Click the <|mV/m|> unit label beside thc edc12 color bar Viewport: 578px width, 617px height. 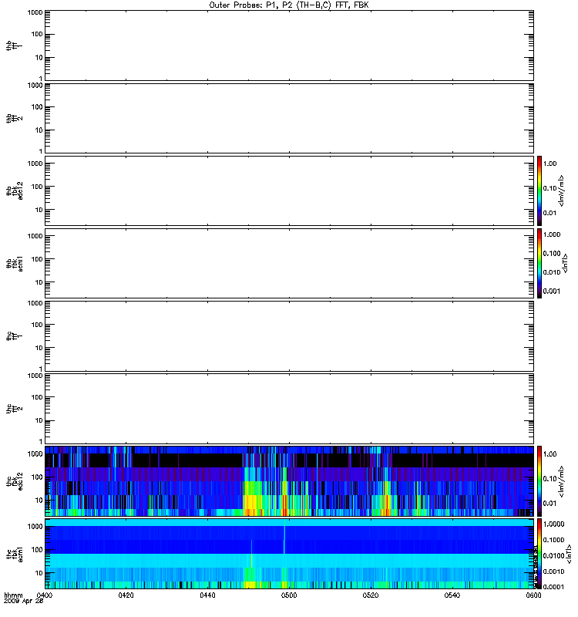tap(562, 481)
